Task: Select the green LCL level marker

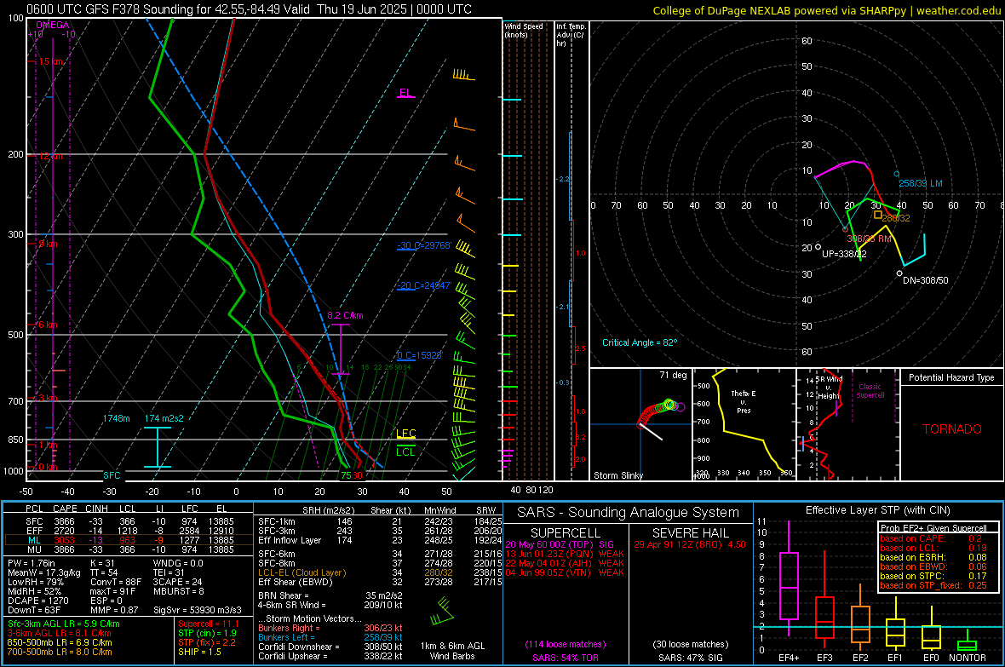Action: coord(405,451)
